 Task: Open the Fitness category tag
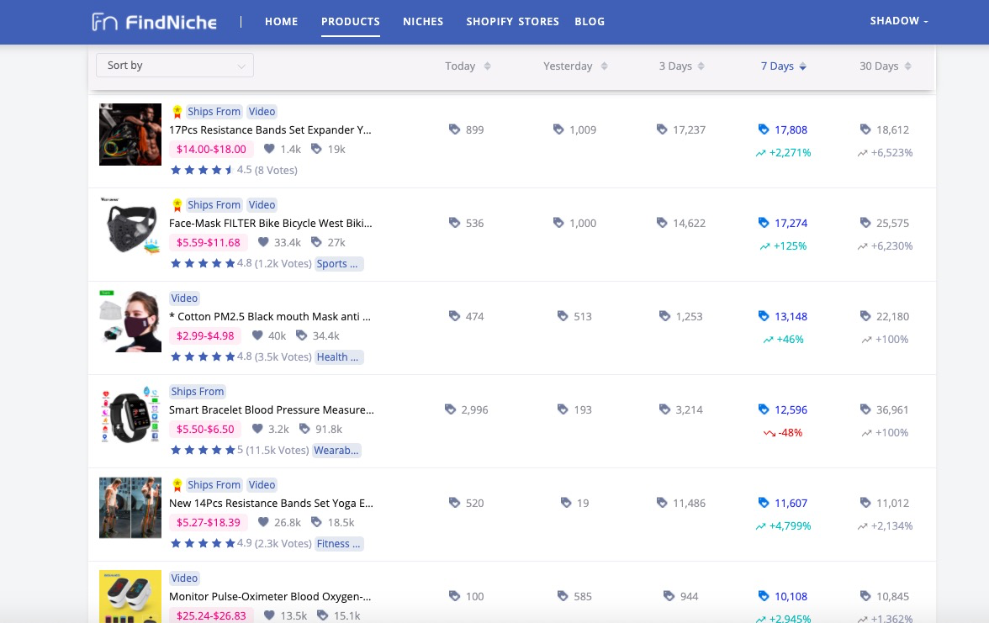pos(339,543)
